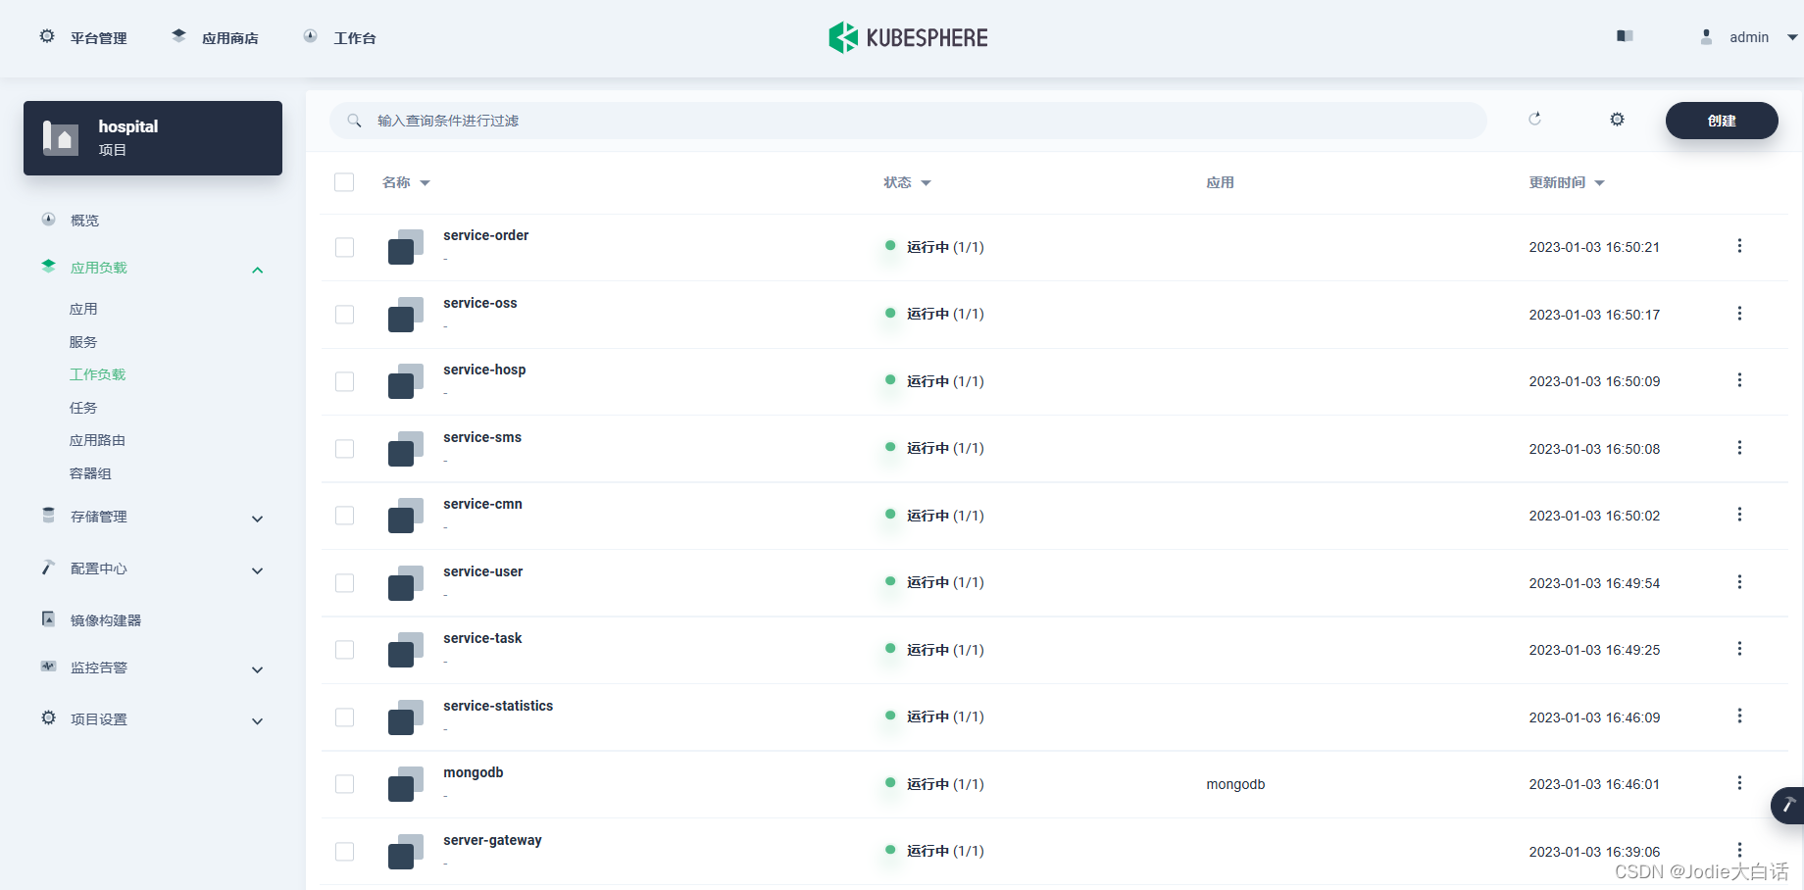This screenshot has width=1804, height=890.
Task: Click the service-order workload icon
Action: pyautogui.click(x=406, y=247)
